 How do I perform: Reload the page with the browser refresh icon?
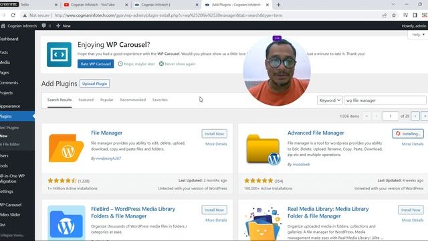pyautogui.click(x=13, y=15)
